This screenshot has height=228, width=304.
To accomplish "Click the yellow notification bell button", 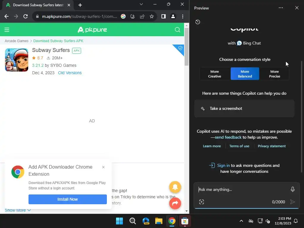I will [175, 187].
